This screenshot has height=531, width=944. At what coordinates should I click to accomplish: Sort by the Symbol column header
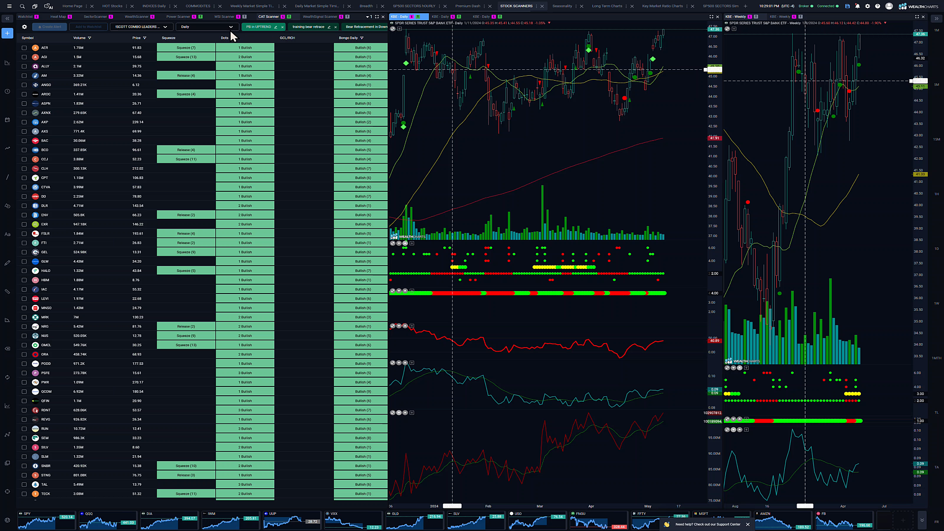point(28,38)
